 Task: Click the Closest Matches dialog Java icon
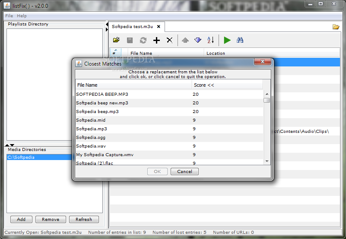click(78, 63)
